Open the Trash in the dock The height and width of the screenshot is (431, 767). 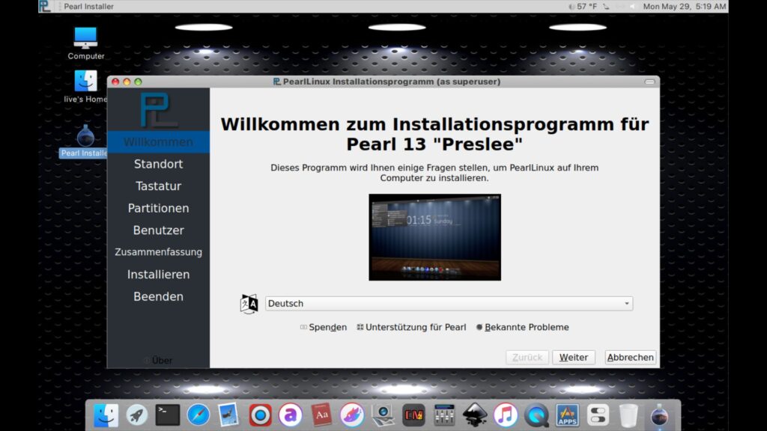pos(628,415)
